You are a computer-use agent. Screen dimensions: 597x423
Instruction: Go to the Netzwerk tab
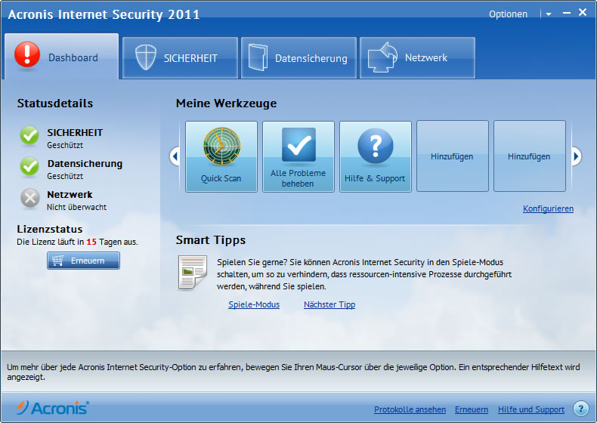click(417, 57)
